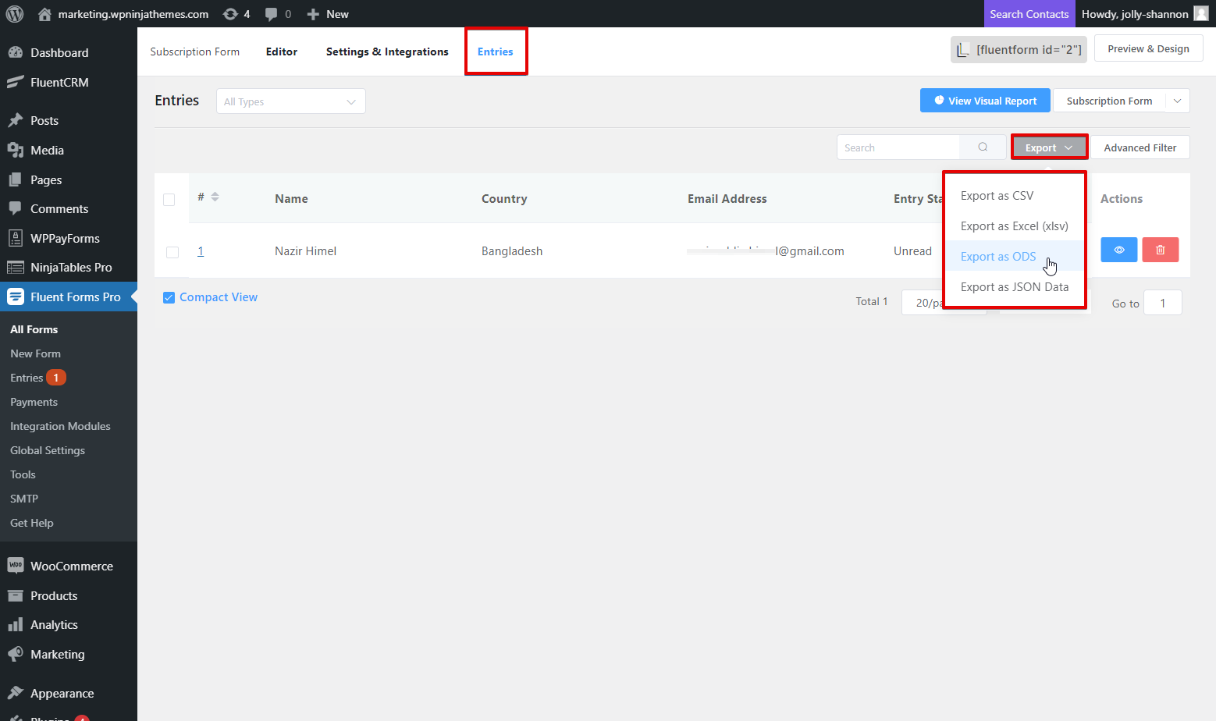The width and height of the screenshot is (1216, 721).
Task: Click the Preview & Design button
Action: [x=1148, y=48]
